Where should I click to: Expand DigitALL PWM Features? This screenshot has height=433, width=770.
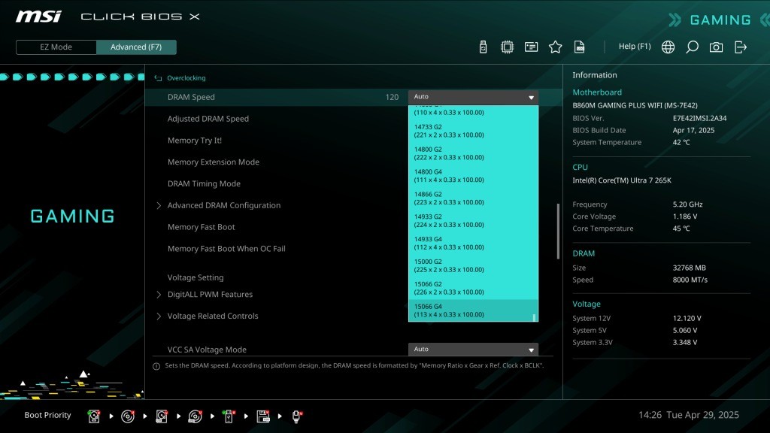pos(210,295)
